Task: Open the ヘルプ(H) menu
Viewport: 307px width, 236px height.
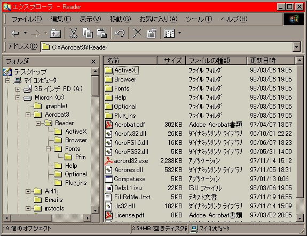Action: (234, 19)
